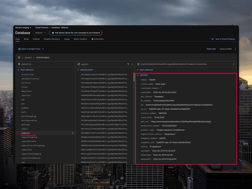Click the TWSID field value "733695"
Viewport: 252px width, 189px height.
coord(152,80)
